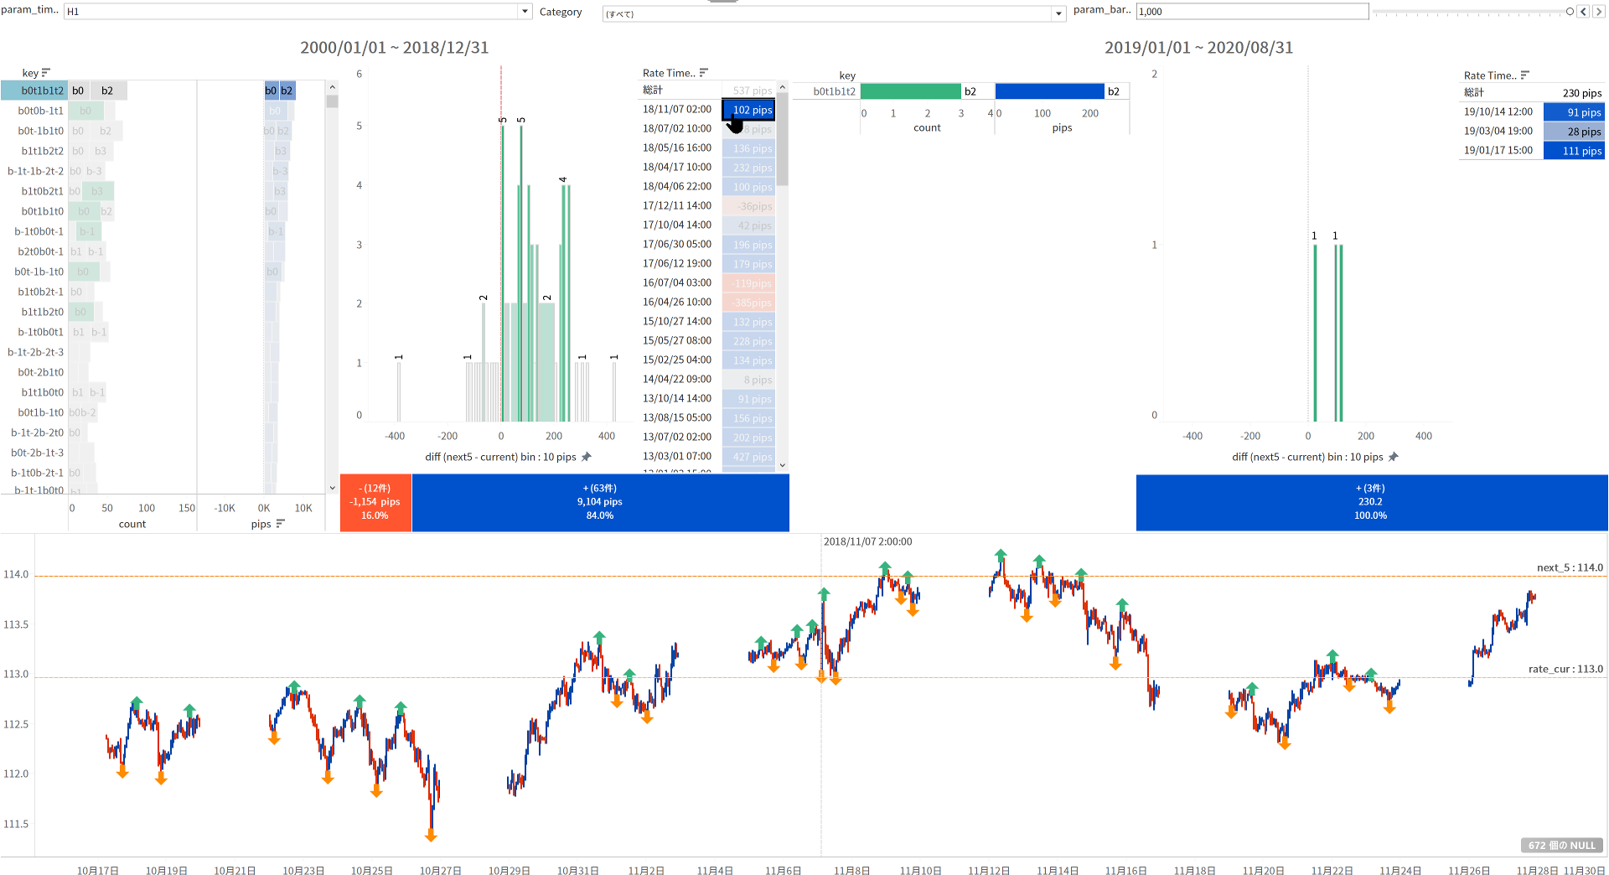Click the sort icon beside the left key header

(x=46, y=73)
